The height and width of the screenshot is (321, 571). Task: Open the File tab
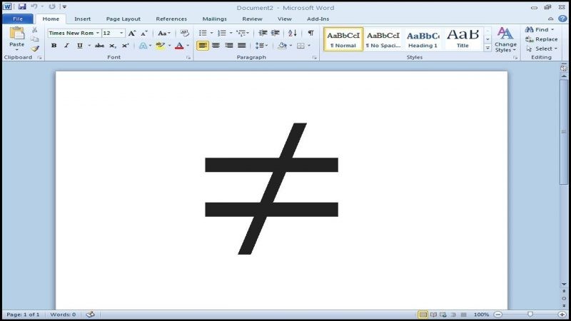coord(17,19)
